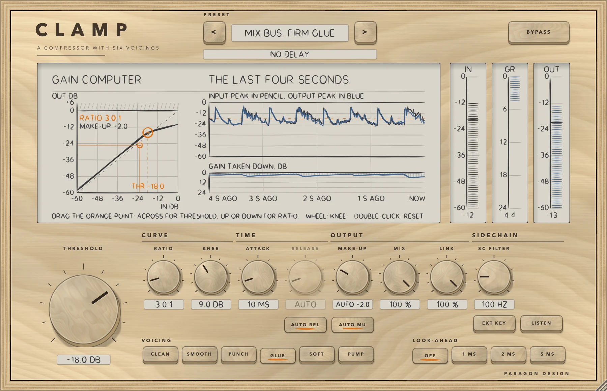Screen dimensions: 607x391
Task: Set look-ahead to 2 MS
Action: tap(508, 355)
